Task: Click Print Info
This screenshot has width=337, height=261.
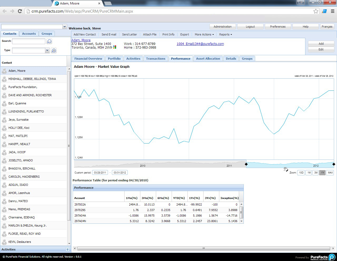Action: pos(168,34)
